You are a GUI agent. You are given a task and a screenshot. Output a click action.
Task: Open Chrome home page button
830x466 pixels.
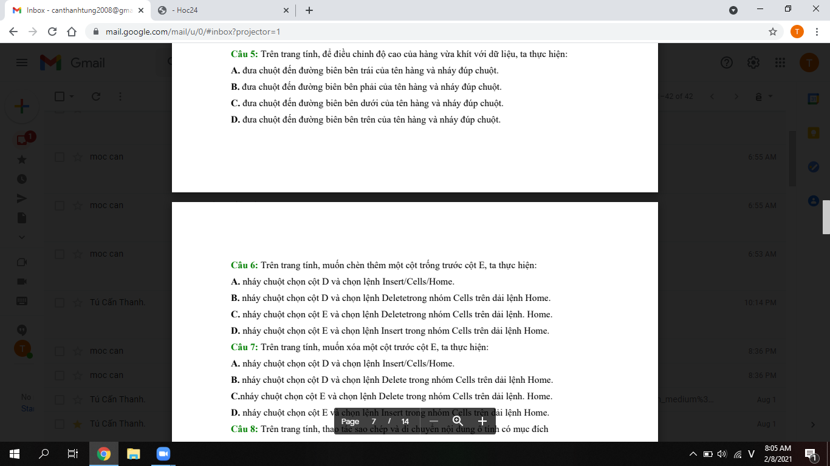point(72,32)
